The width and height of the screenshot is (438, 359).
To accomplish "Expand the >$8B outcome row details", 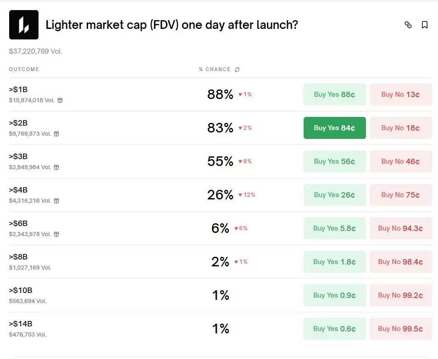I will 19,257.
